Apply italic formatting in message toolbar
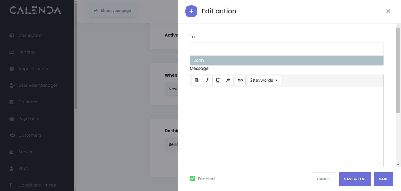Screen dimensions: 401x191 [x=207, y=80]
